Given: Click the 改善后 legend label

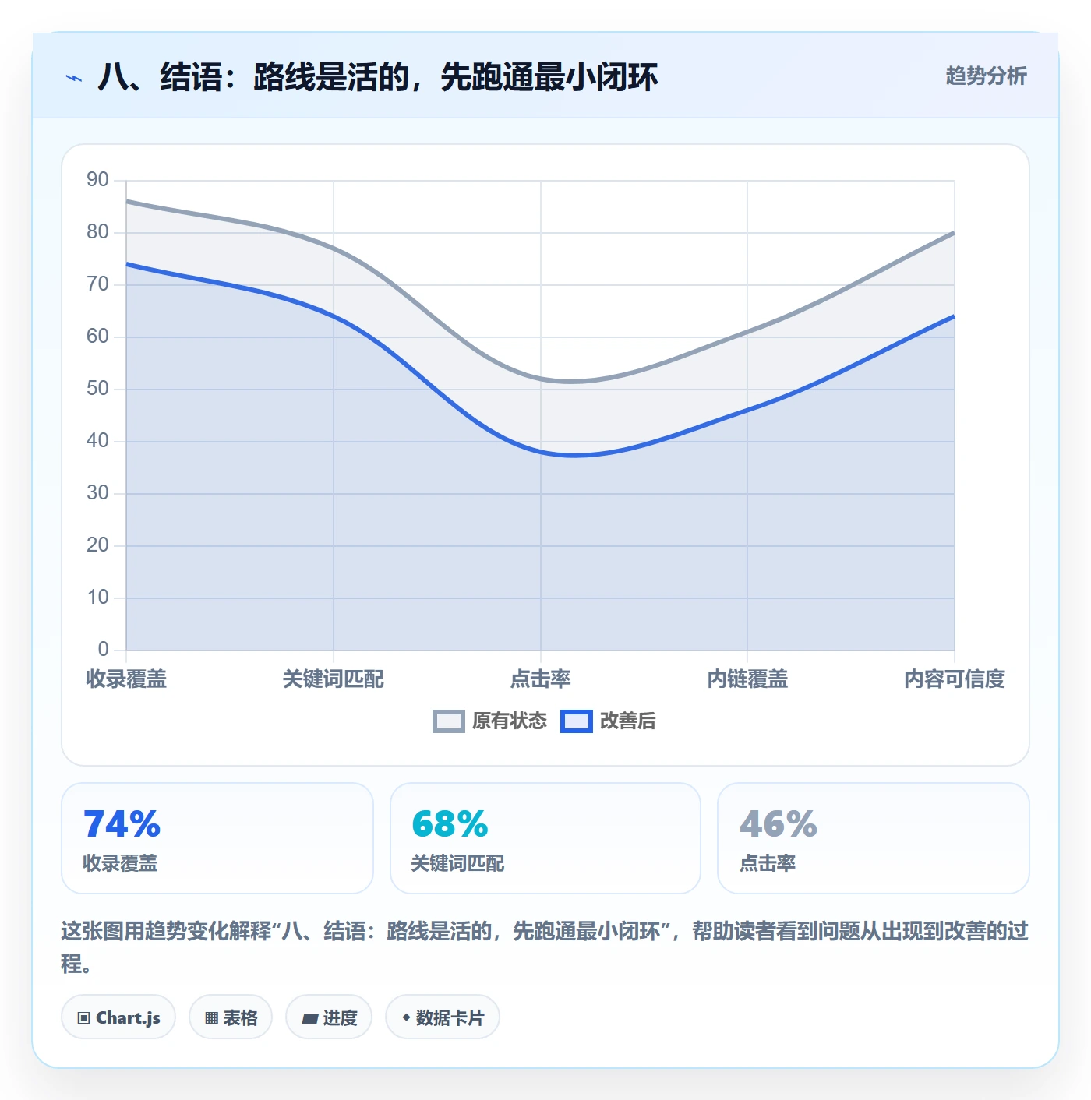Looking at the screenshot, I should (x=628, y=721).
